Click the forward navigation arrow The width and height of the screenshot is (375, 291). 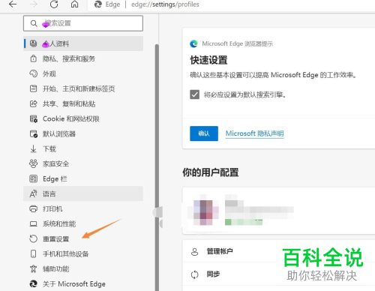34,4
